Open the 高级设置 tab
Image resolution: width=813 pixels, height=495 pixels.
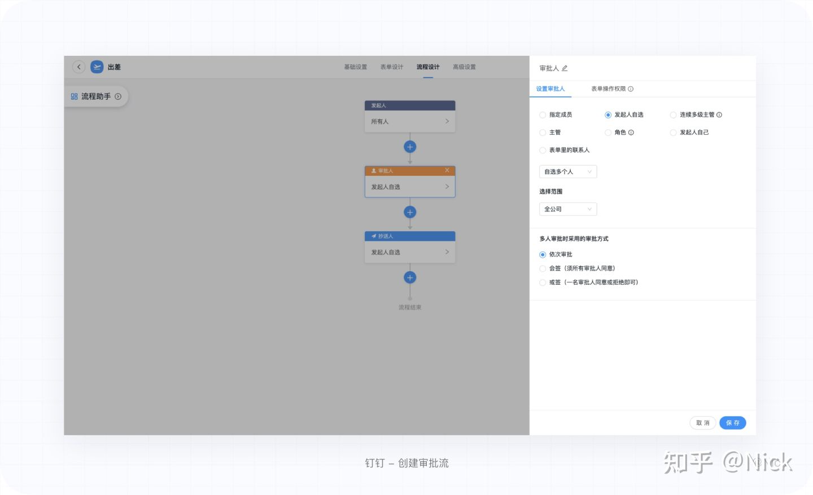[464, 67]
